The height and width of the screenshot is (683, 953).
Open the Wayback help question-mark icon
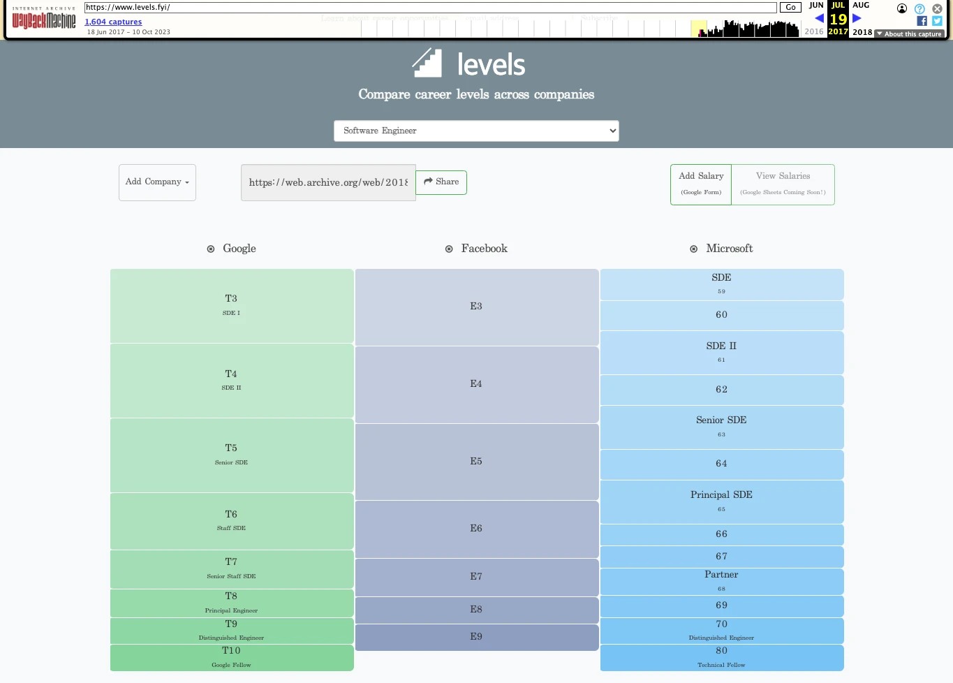click(919, 8)
